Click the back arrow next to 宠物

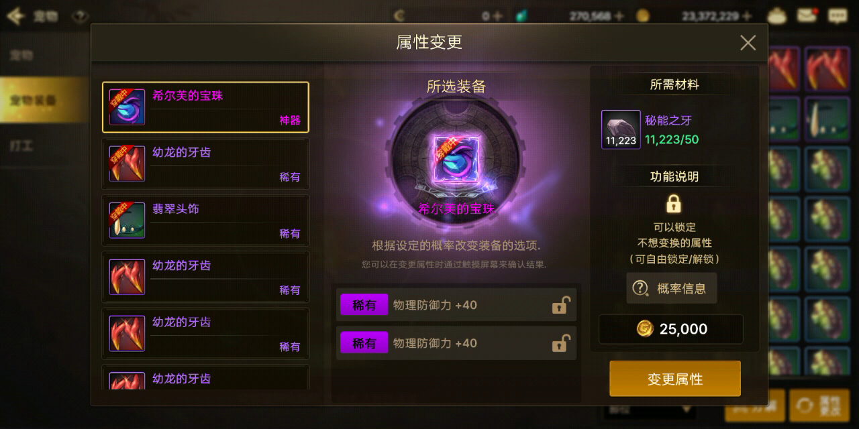pyautogui.click(x=15, y=15)
